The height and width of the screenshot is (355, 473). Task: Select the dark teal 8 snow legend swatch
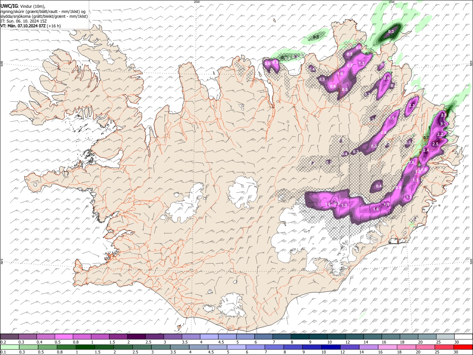coord(299,337)
